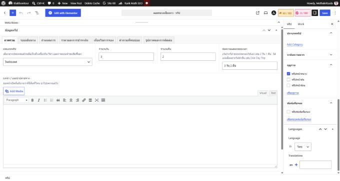Open the trip type dropdown
Viewport: 340px width, 181px height.
[x=47, y=62]
